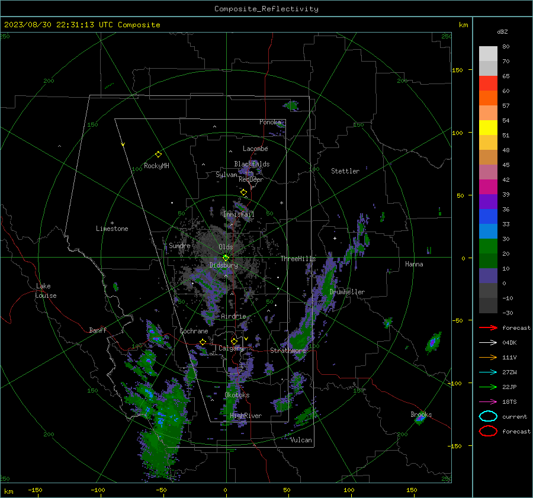Viewport: 533px width, 498px height.
Task: Click the Didsbury label
Action: tap(224, 265)
